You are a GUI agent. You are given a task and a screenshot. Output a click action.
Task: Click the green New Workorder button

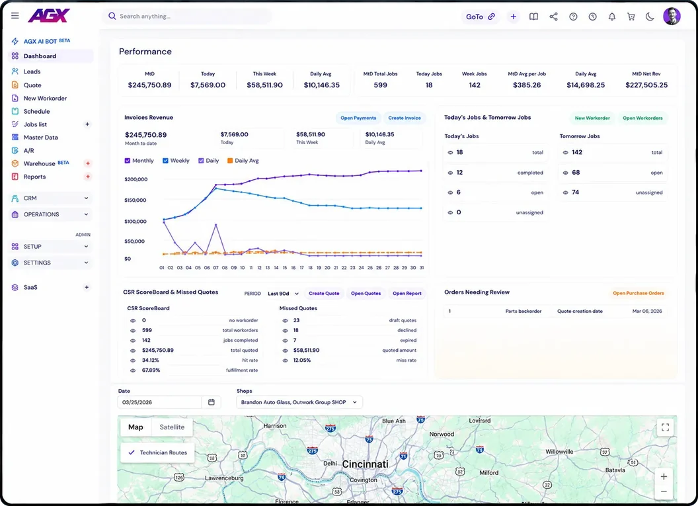pos(592,118)
